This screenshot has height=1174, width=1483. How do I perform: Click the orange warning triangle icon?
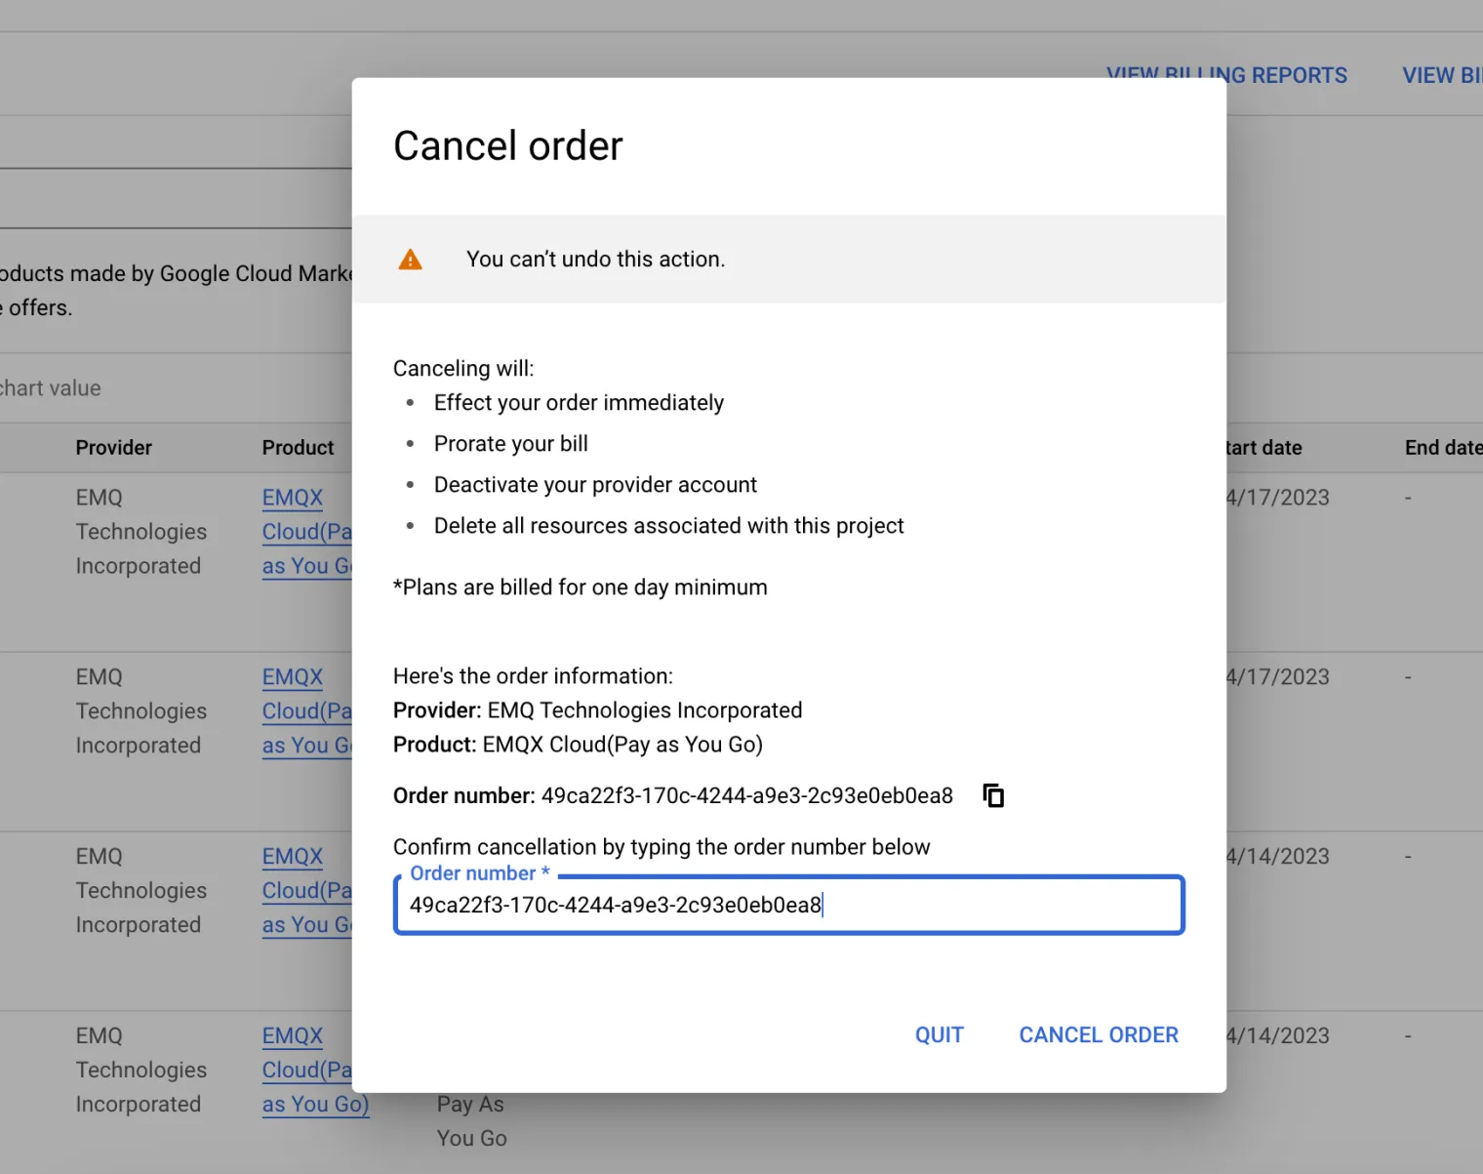click(x=411, y=260)
